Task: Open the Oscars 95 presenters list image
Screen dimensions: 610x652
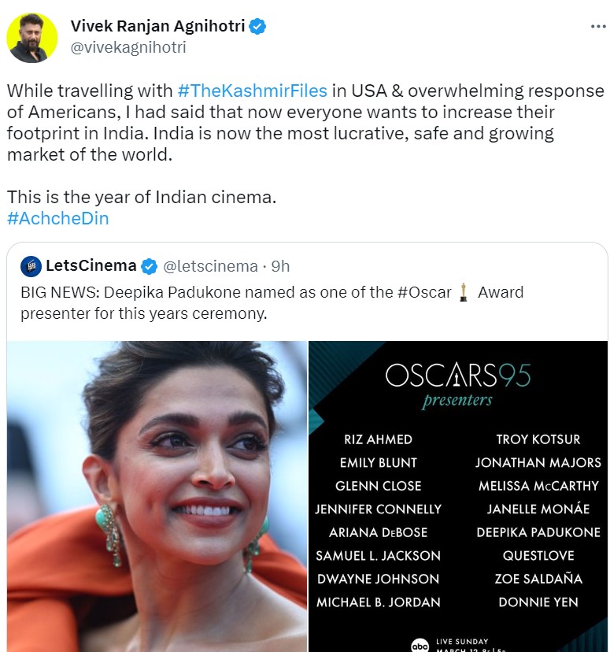Action: 458,496
